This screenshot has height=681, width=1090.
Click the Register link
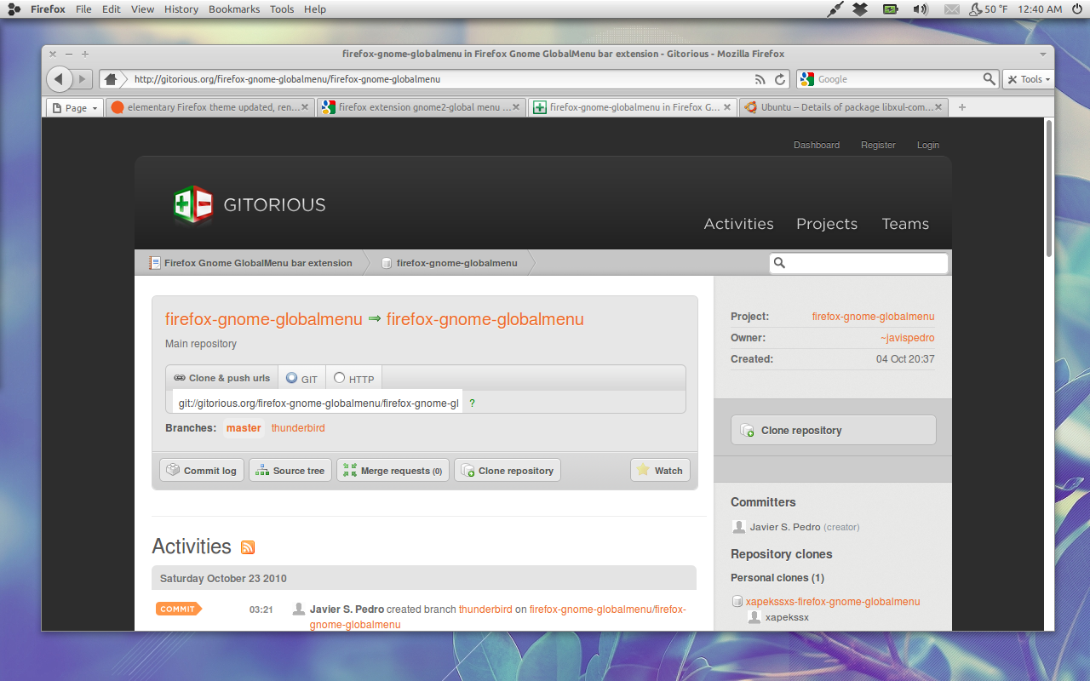tap(878, 145)
